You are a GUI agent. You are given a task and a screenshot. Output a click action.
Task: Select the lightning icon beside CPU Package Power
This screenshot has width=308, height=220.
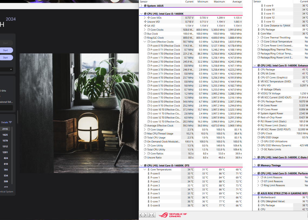tap(259, 101)
